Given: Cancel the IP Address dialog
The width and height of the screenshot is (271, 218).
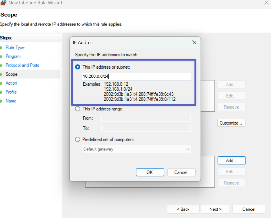Looking at the screenshot, I should (181, 172).
